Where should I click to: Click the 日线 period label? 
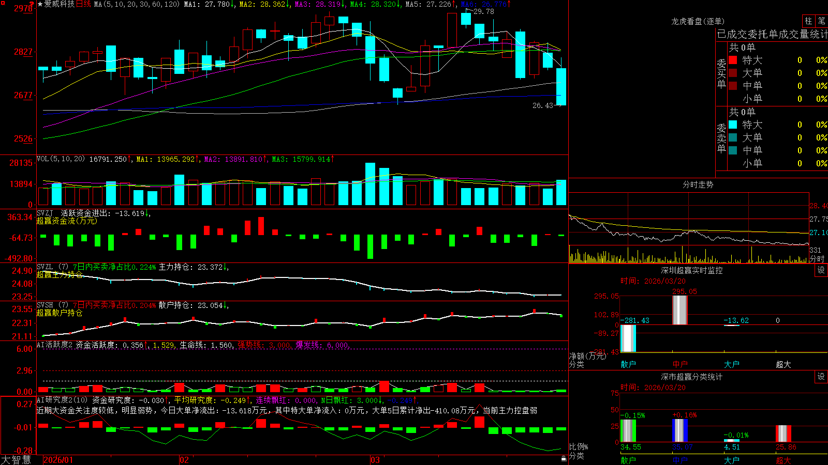tap(83, 4)
